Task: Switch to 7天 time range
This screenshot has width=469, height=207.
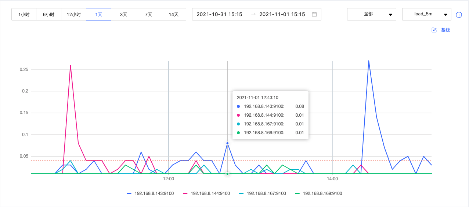Action: (x=148, y=15)
